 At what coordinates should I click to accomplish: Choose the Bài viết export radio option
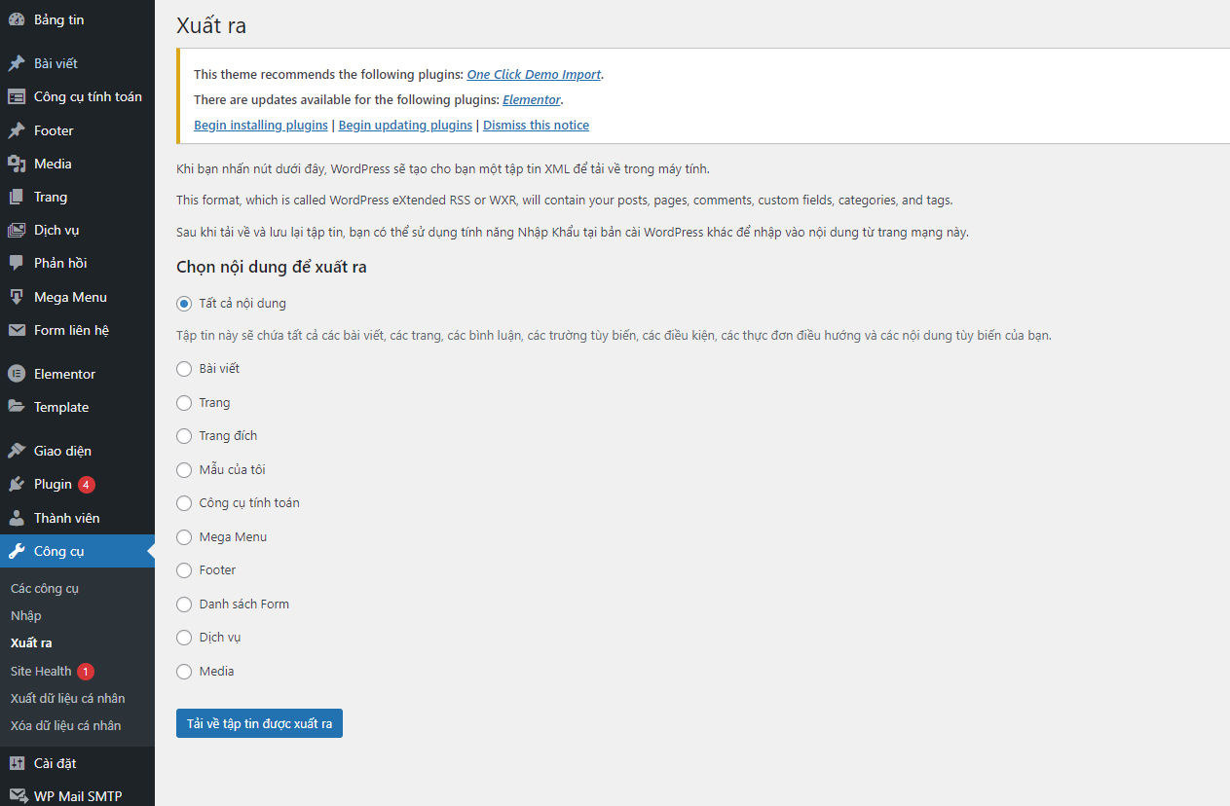[x=184, y=369]
